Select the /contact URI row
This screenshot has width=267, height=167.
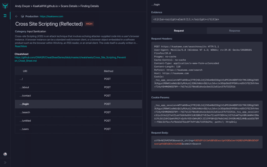pos(78,96)
